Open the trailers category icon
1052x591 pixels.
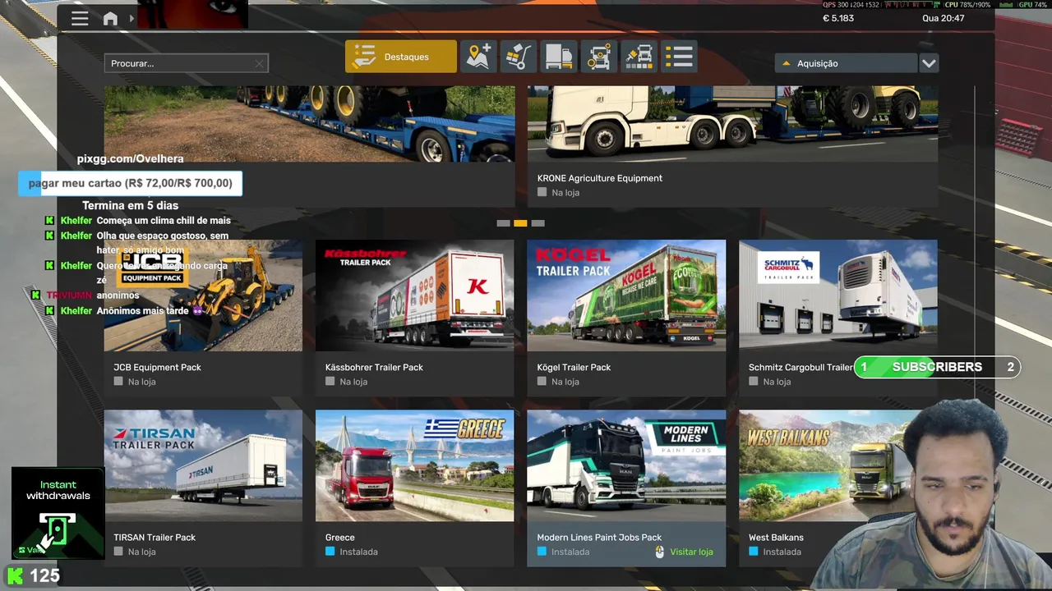click(559, 57)
